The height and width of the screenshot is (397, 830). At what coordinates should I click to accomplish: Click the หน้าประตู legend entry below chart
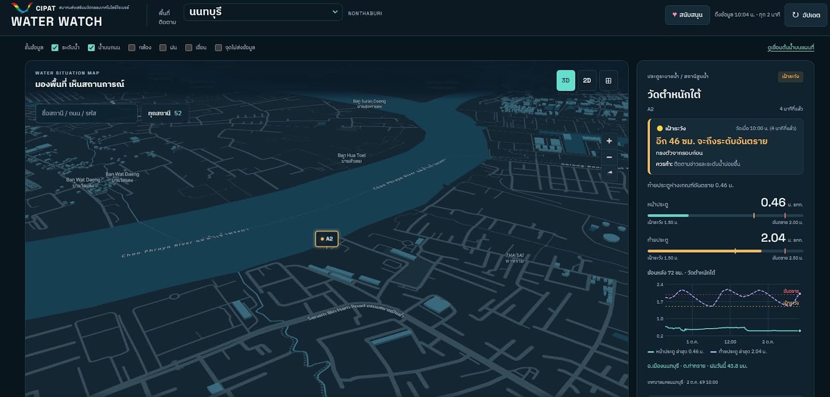point(675,351)
